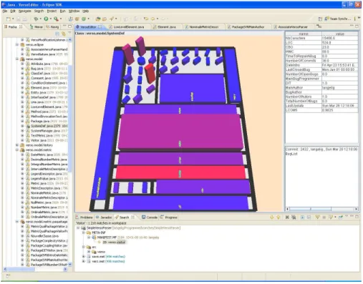Viewport: 363px width, 284px height.
Task: Select the MainAuthor row in the metrics table
Action: pyautogui.click(x=321, y=87)
